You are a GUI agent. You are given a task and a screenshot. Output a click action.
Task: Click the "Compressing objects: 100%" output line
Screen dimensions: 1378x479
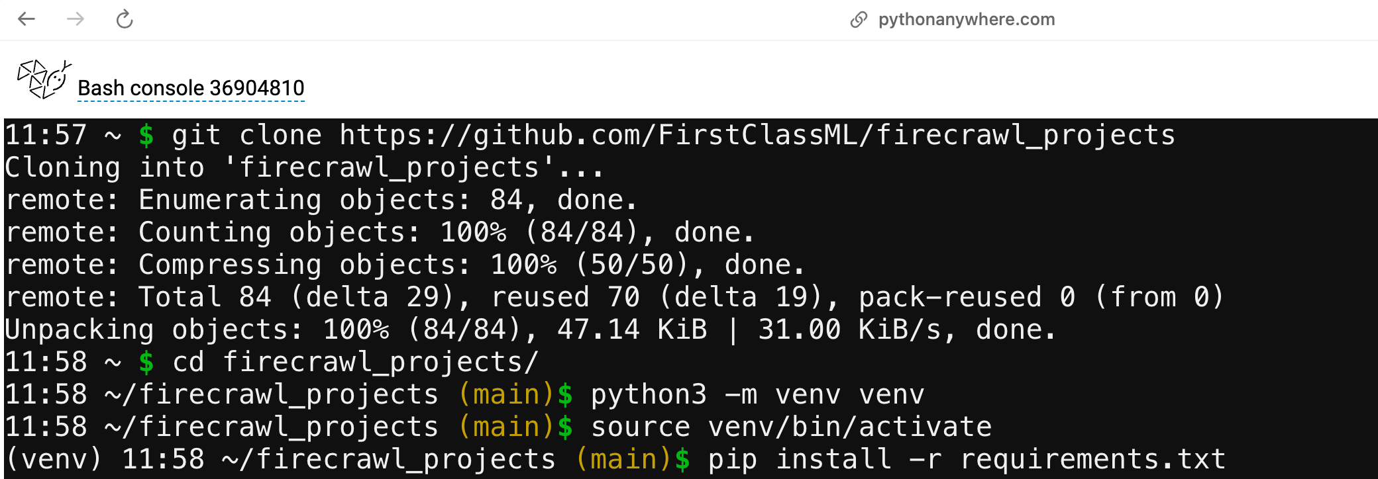point(404,265)
